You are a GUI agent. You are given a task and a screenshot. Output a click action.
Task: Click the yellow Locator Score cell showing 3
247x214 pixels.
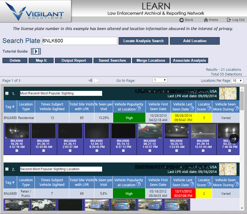click(x=204, y=118)
